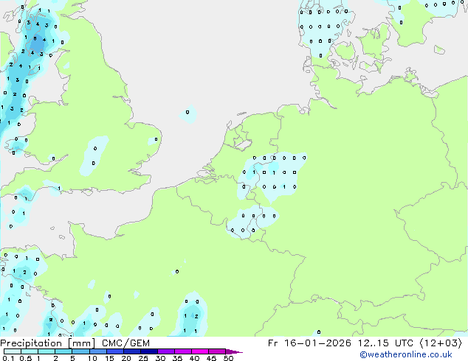This screenshot has height=361, width=468.
Task: Click the "Fr 16-01-2026" date text
Action: click(x=309, y=343)
